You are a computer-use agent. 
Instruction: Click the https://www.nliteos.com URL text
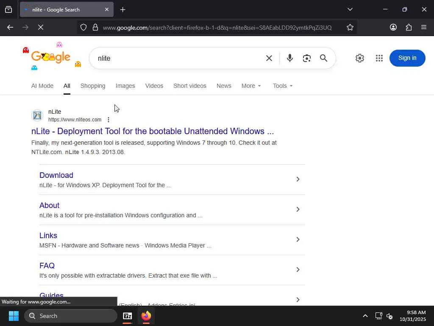[75, 120]
